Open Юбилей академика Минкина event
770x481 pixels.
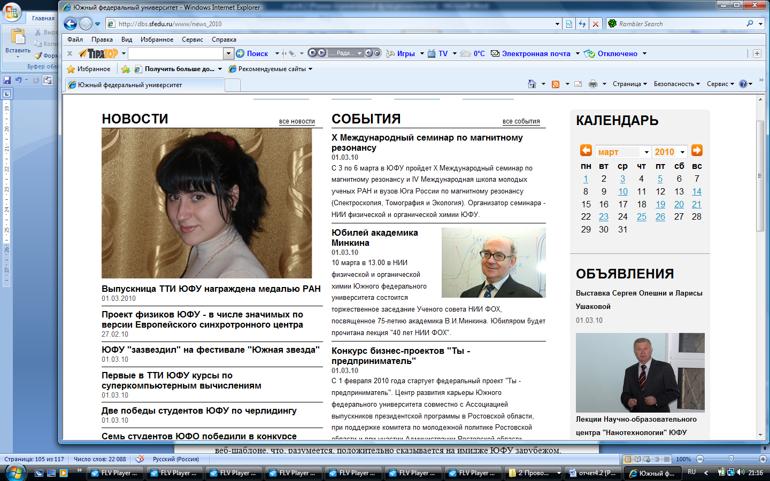[x=375, y=238]
